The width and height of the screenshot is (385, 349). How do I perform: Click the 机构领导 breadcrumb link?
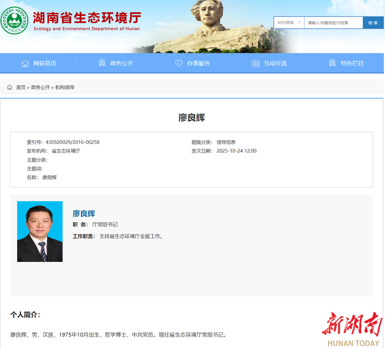(65, 87)
